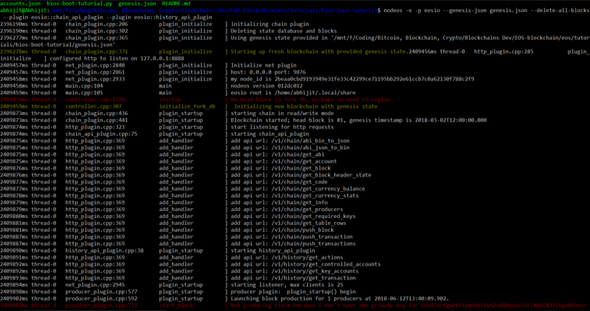Click the producer_plugin.cpp:577 source reference

pos(101,292)
